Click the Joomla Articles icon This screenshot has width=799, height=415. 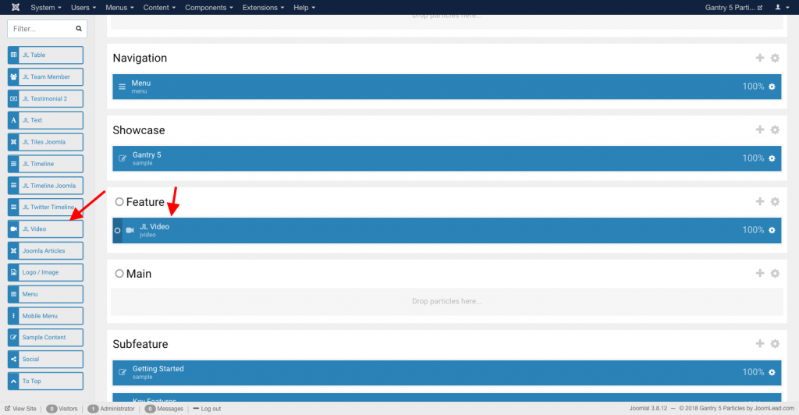(x=14, y=250)
